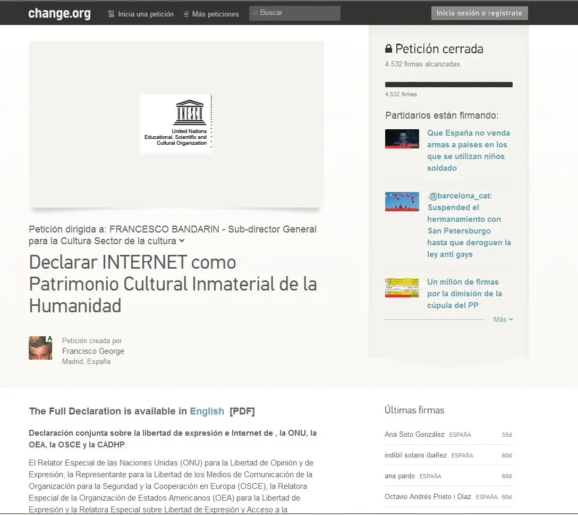Click the UNESCO logo petition image
Screen dimensions: 578x515
(x=176, y=123)
